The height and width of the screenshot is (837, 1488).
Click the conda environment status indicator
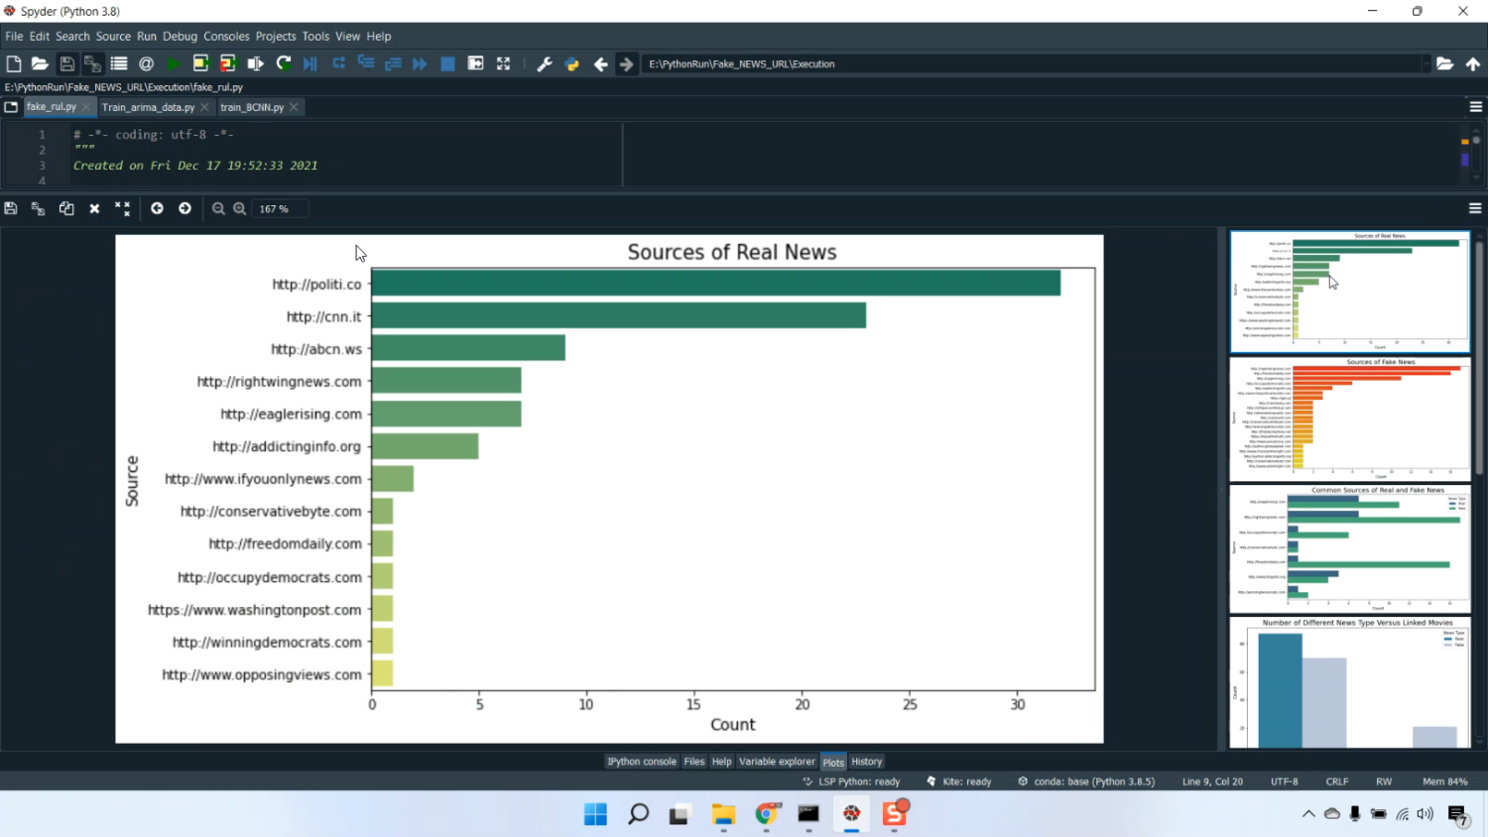pos(1086,781)
